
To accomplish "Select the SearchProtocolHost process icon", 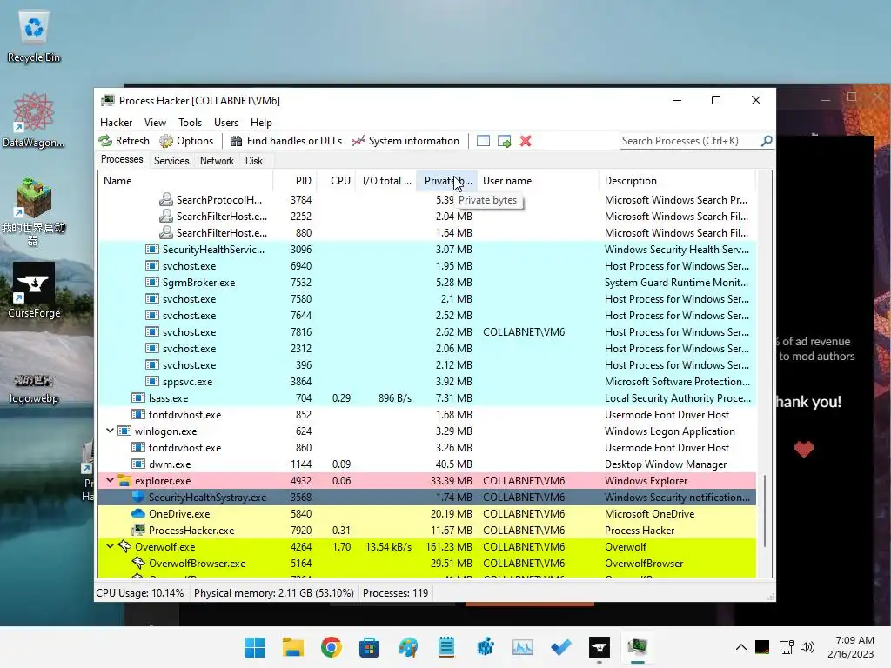I will click(166, 199).
